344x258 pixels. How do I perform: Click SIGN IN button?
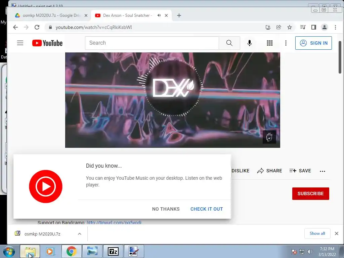pos(313,43)
